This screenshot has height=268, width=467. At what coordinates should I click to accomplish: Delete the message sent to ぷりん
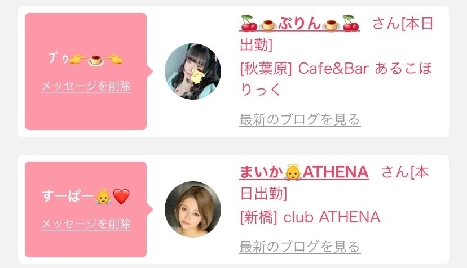[x=86, y=86]
